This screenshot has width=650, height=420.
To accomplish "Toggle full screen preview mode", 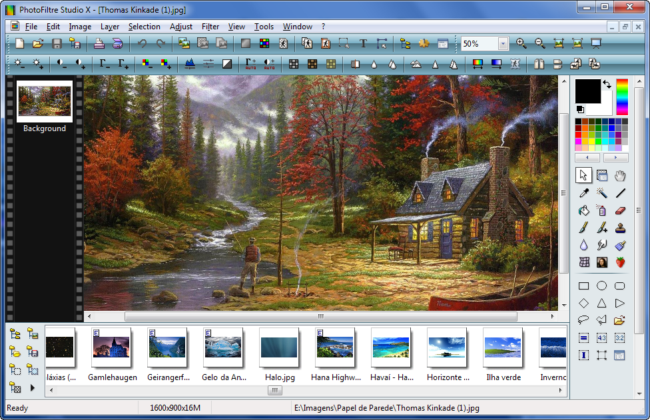I will pos(595,43).
